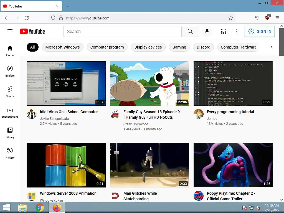Click the Windows logo champagne thumbnail
The width and height of the screenshot is (284, 213).
(x=66, y=165)
